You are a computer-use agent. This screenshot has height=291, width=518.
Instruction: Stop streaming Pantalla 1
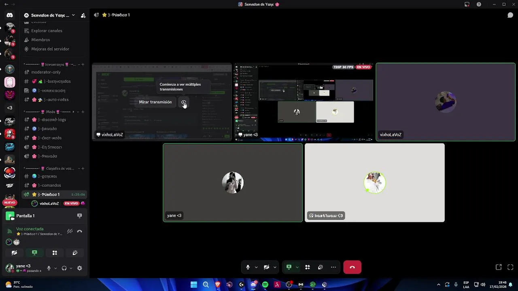[79, 216]
